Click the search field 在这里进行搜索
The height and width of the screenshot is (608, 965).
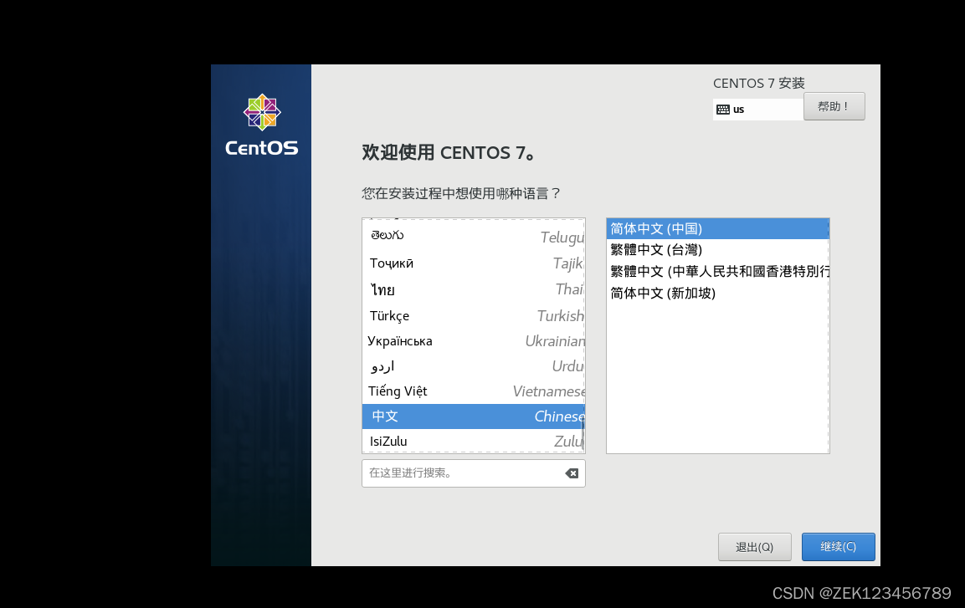473,473
